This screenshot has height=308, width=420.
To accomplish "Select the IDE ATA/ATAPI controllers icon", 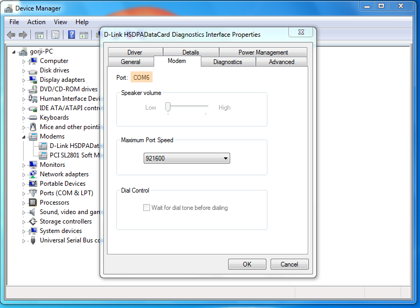I will tap(33, 108).
